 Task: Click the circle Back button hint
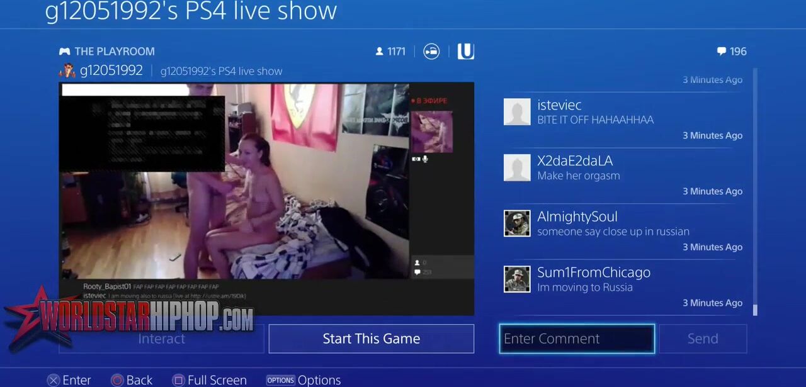coord(116,380)
